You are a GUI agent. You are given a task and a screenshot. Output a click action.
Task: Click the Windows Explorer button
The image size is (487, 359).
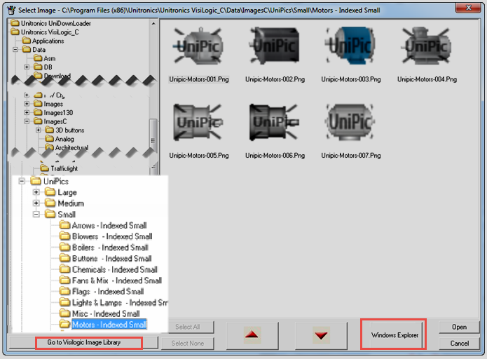click(395, 335)
